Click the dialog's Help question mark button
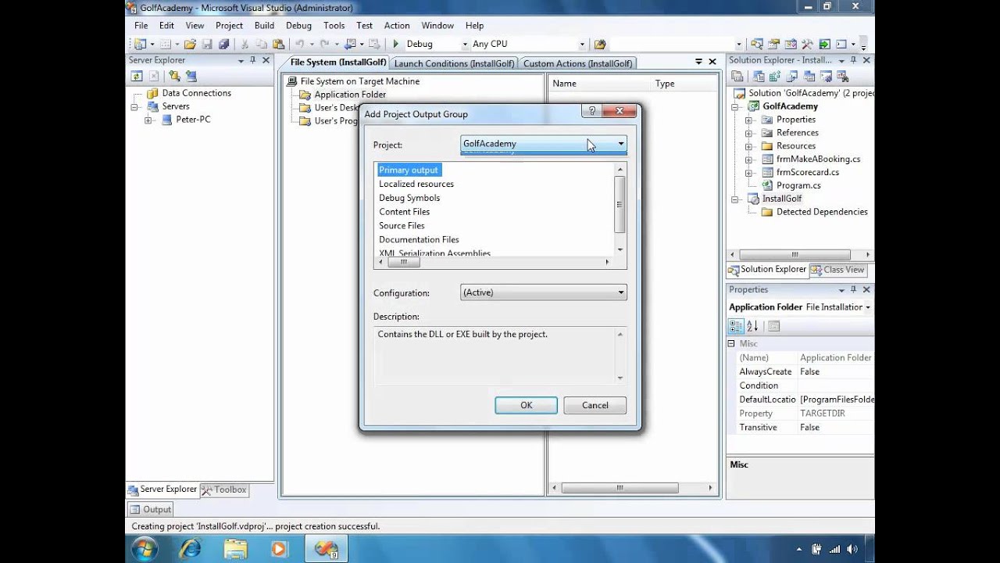 coord(591,111)
